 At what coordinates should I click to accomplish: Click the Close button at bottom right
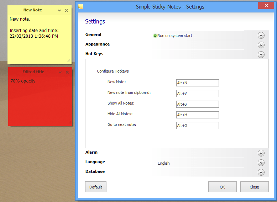pos(254,187)
